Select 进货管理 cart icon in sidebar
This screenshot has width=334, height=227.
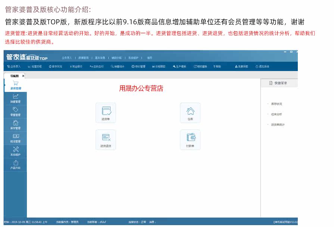(x=16, y=85)
